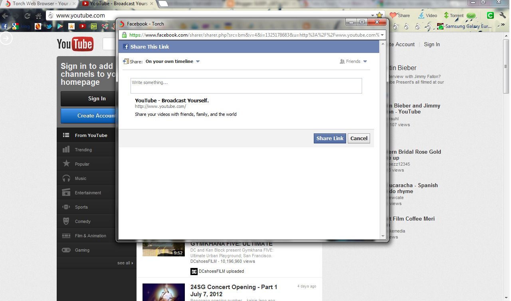The height and width of the screenshot is (301, 511).
Task: Click the YouTube logo
Action: point(75,44)
